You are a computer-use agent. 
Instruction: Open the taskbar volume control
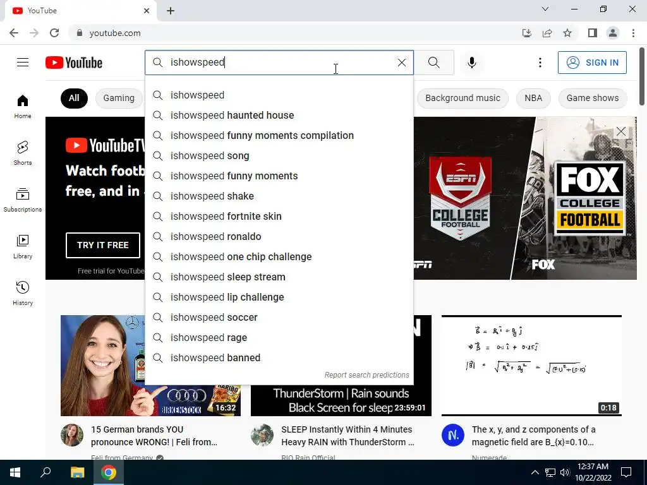coord(565,472)
